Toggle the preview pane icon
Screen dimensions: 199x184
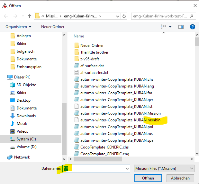tap(181, 27)
